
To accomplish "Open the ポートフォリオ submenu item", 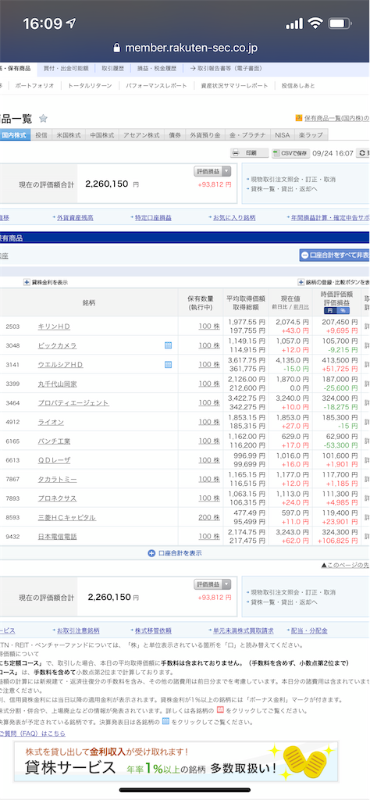I will [34, 86].
